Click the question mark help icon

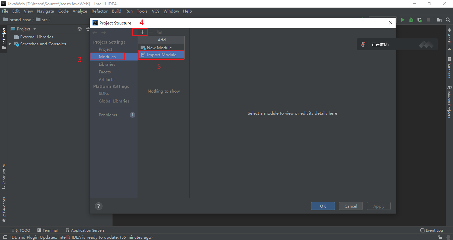tap(98, 206)
